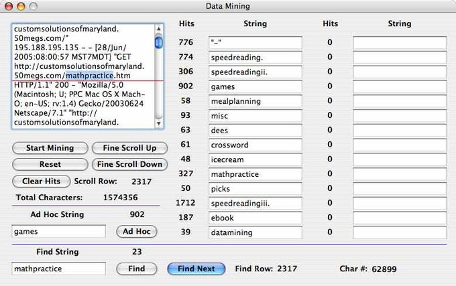Viewport: 456px width, 286px height.
Task: Click the datamining string field
Action: pyautogui.click(x=255, y=232)
